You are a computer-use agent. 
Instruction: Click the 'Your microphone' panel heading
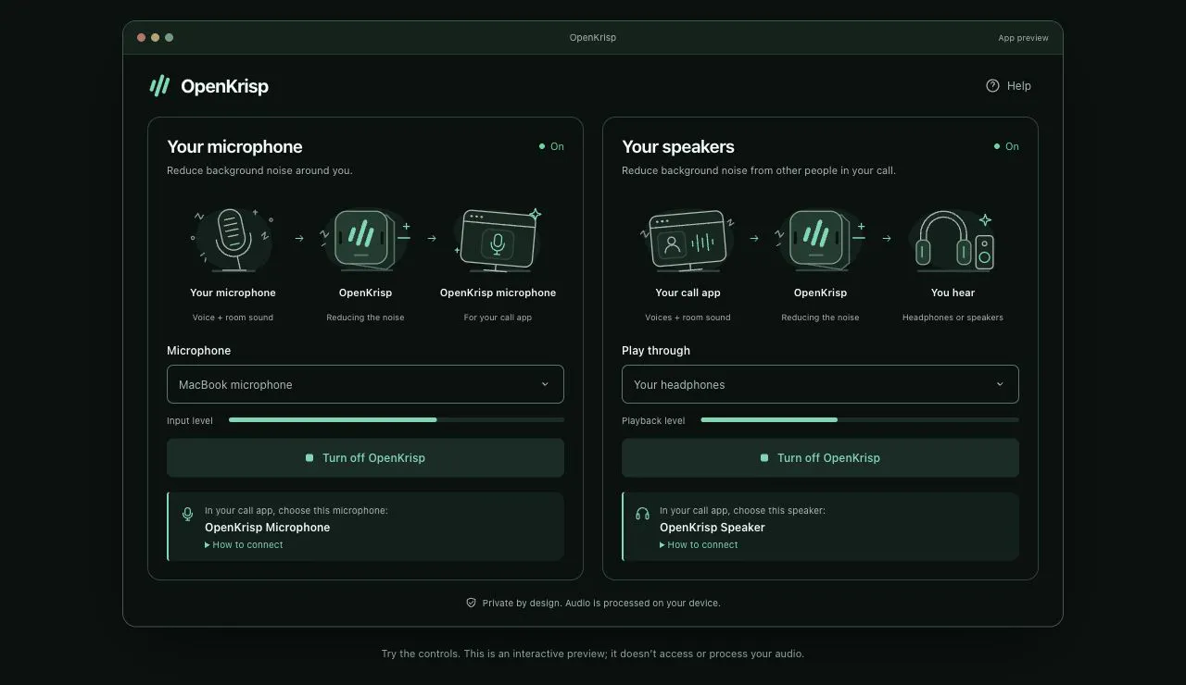point(234,146)
